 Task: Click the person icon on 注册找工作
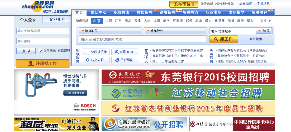[x=31, y=63]
